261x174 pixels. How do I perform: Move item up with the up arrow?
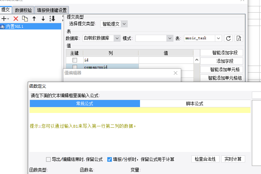click(x=34, y=19)
